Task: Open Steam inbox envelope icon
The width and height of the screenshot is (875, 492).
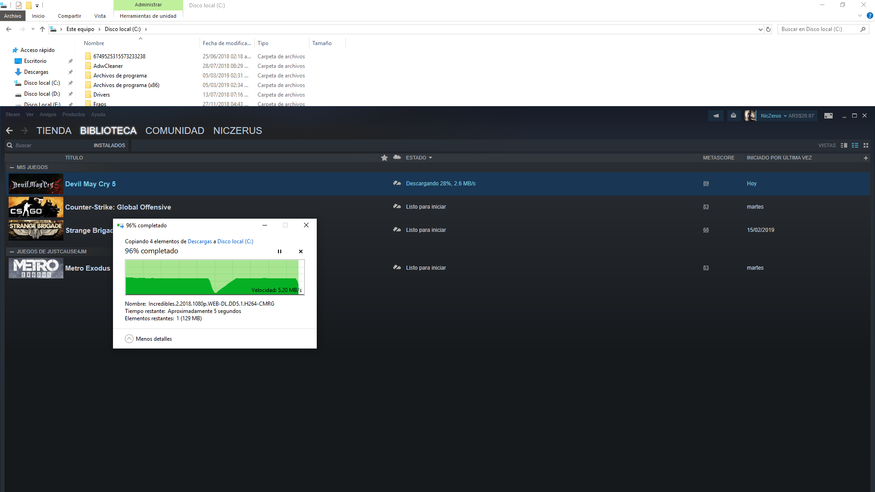Action: (x=733, y=116)
